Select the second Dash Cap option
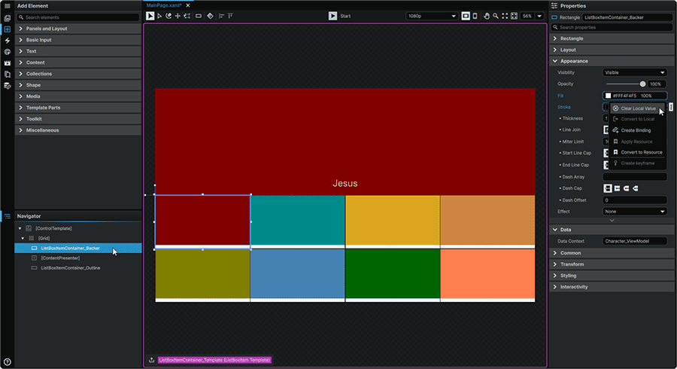Viewport: 677px width, 369px height. tap(617, 188)
